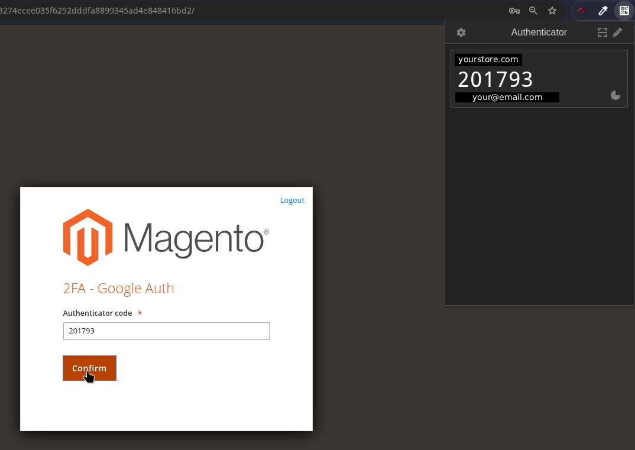
Task: Click the Authenticator panel title
Action: (x=539, y=33)
